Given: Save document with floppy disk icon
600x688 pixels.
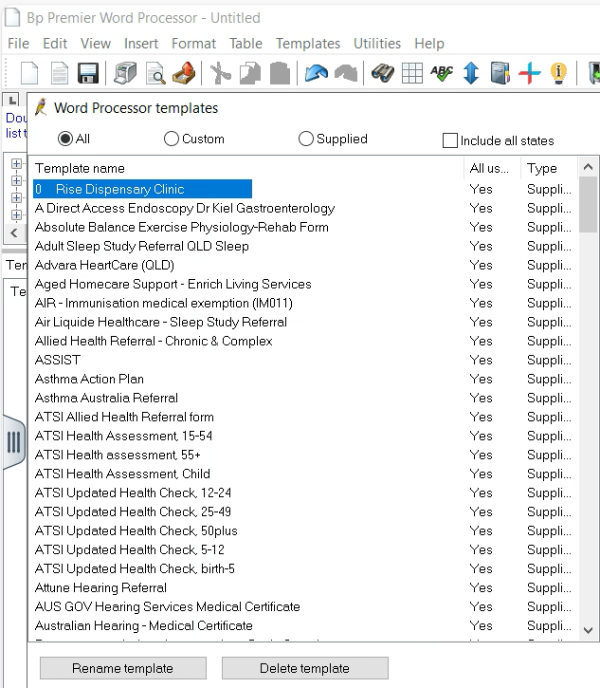Looking at the screenshot, I should [88, 73].
